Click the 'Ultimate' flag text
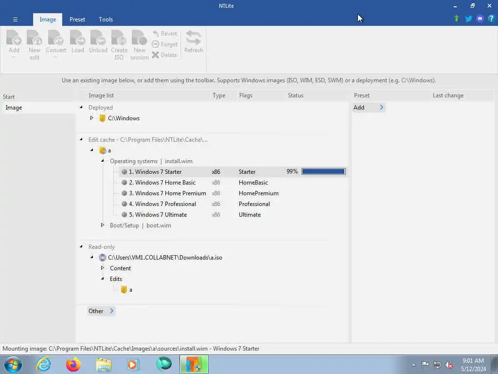The image size is (498, 374). point(249,215)
